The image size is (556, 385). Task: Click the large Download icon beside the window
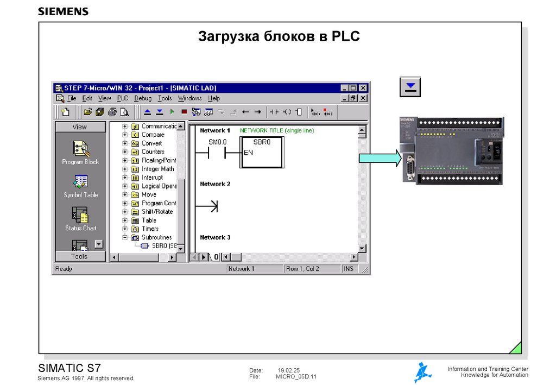pyautogui.click(x=410, y=86)
